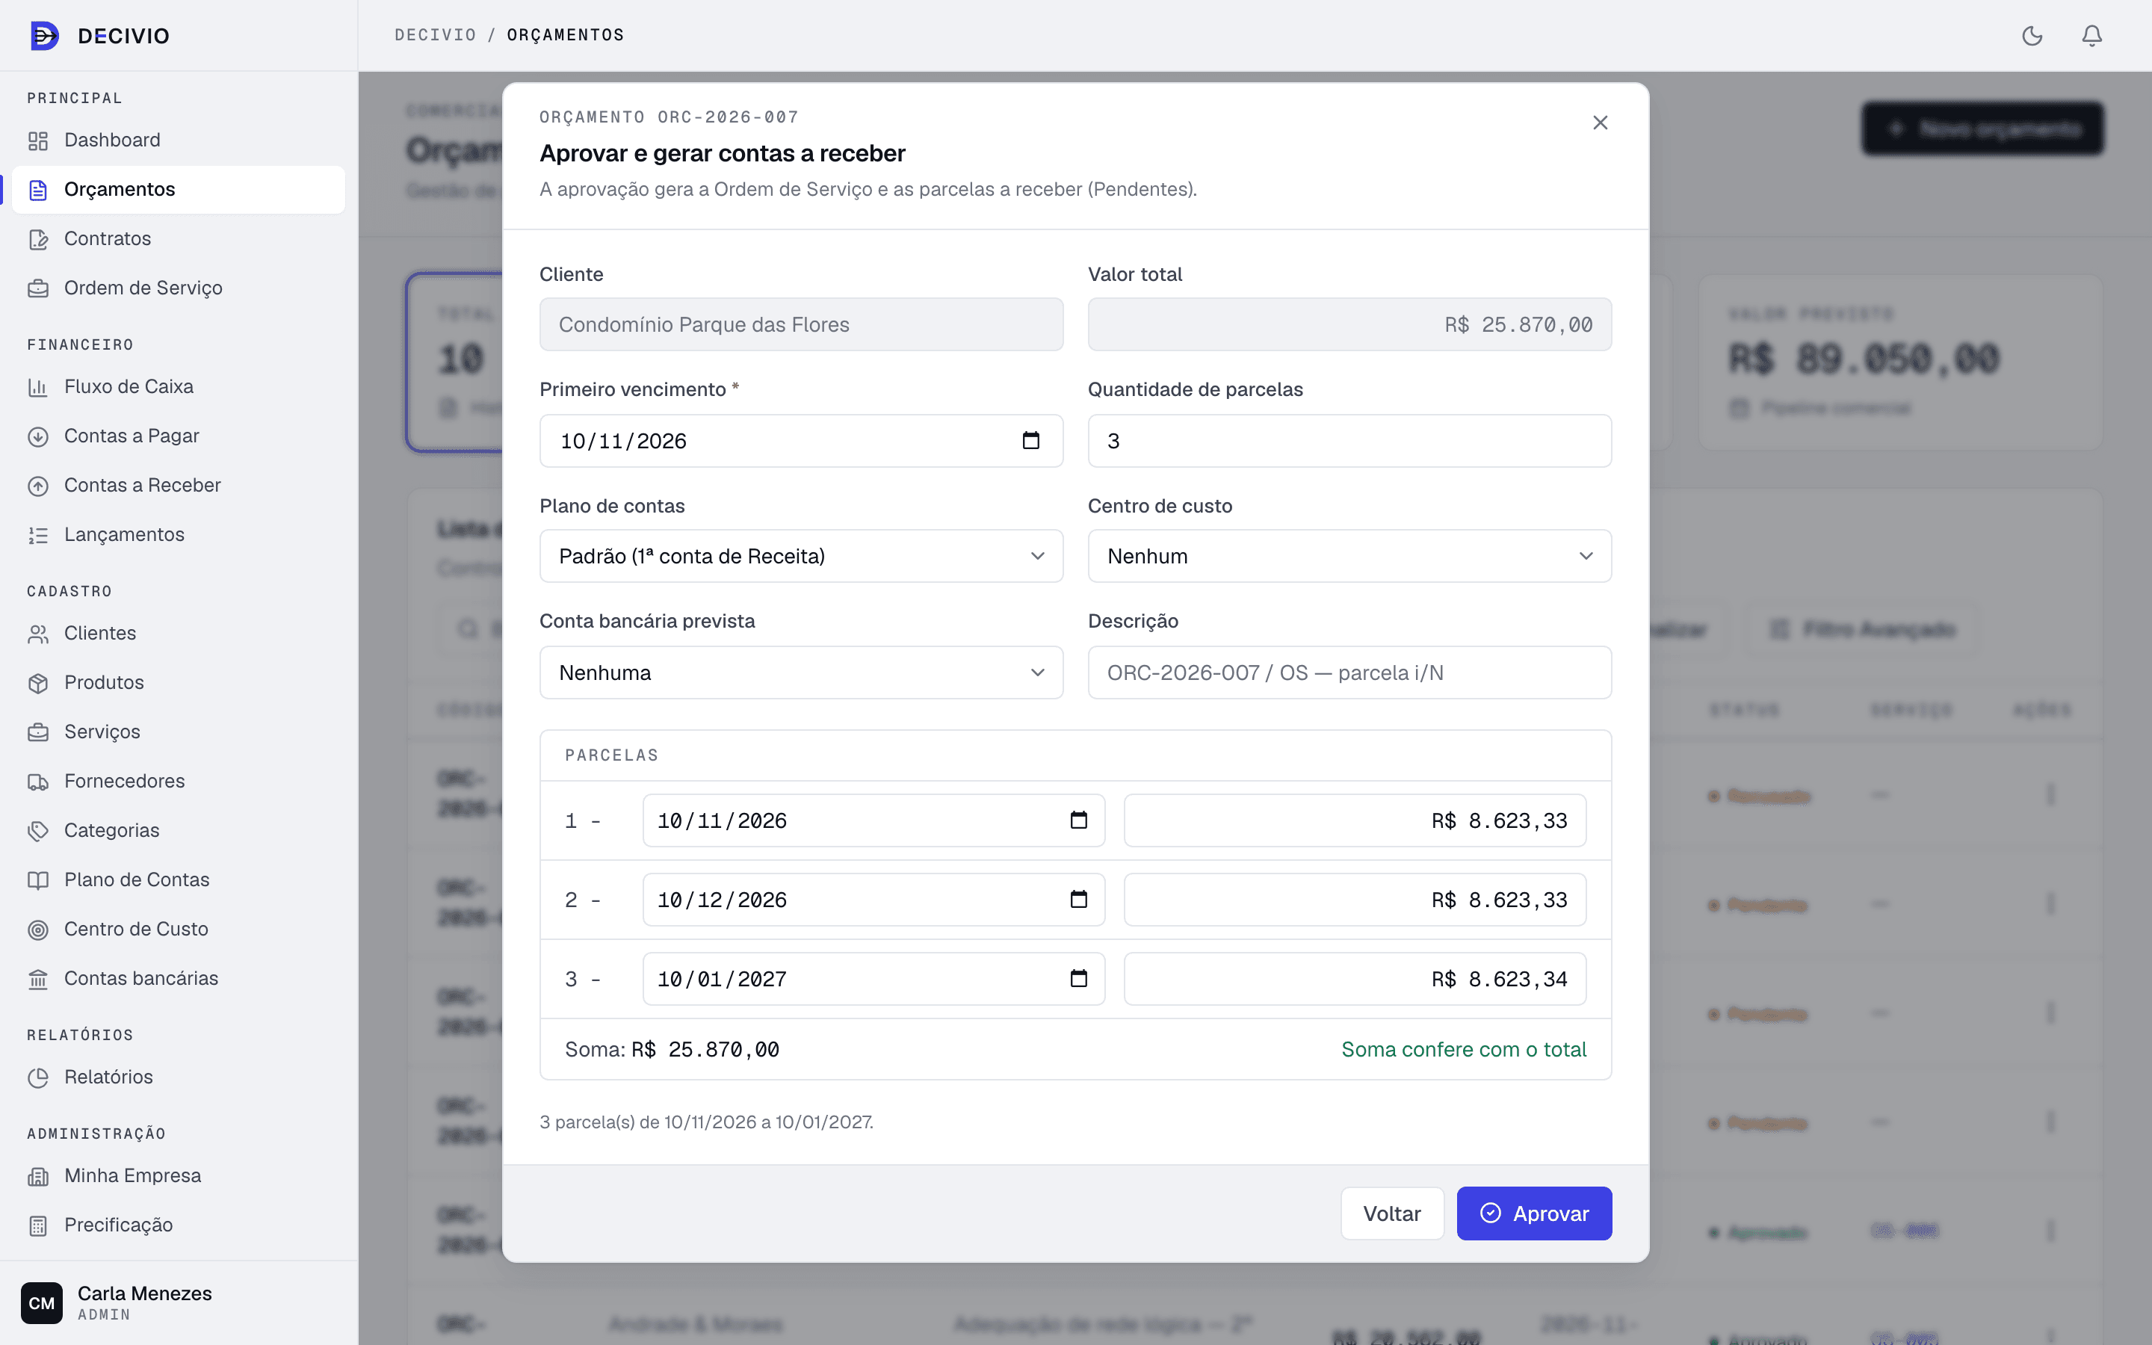Click the Categorias tag icon

(38, 831)
